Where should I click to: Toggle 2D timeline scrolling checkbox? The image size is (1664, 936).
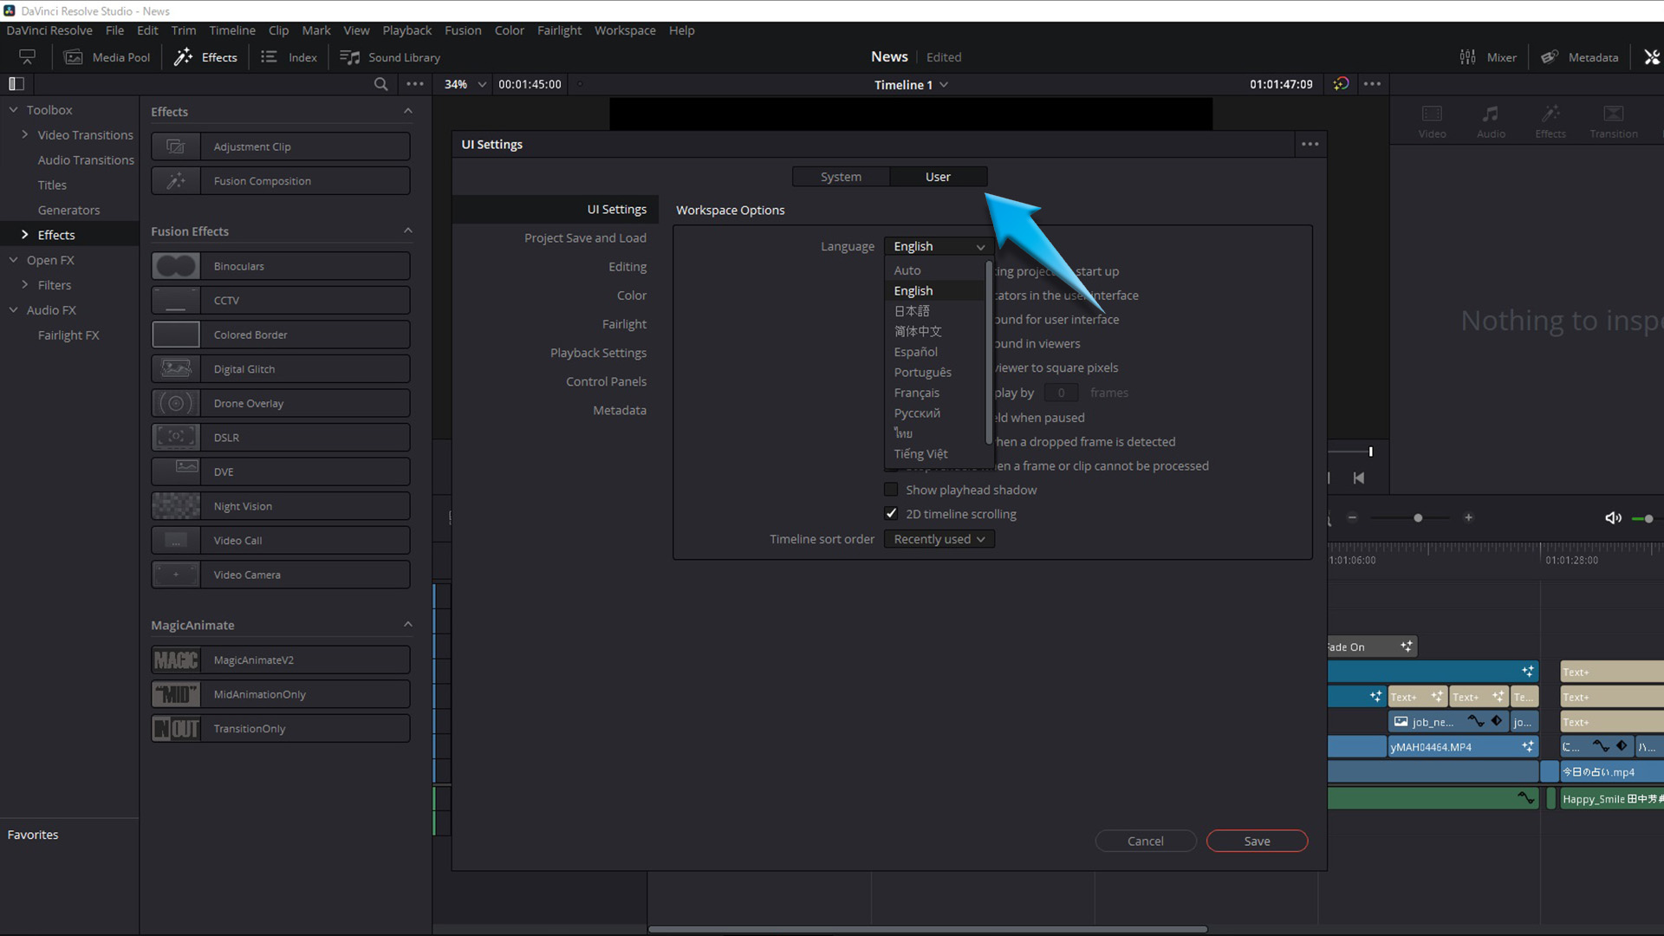click(894, 513)
